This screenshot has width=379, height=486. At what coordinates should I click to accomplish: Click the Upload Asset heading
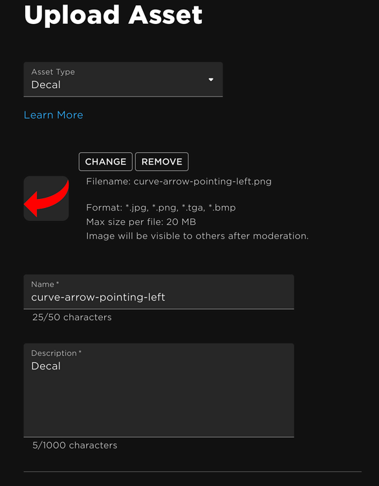113,14
